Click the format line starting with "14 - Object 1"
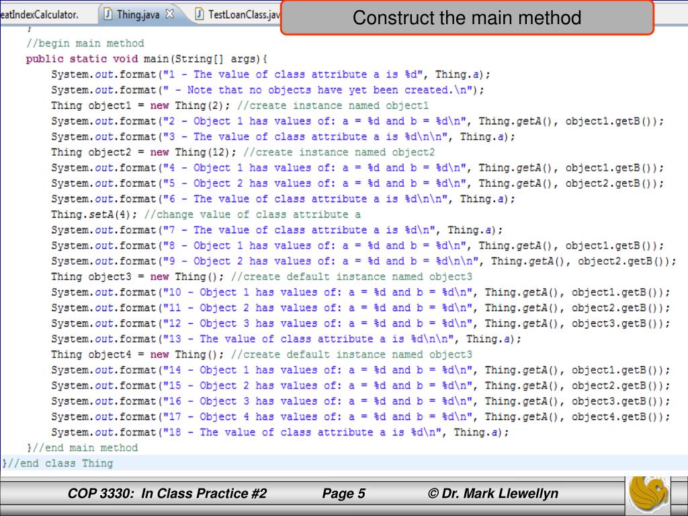Image resolution: width=688 pixels, height=516 pixels. pos(361,370)
